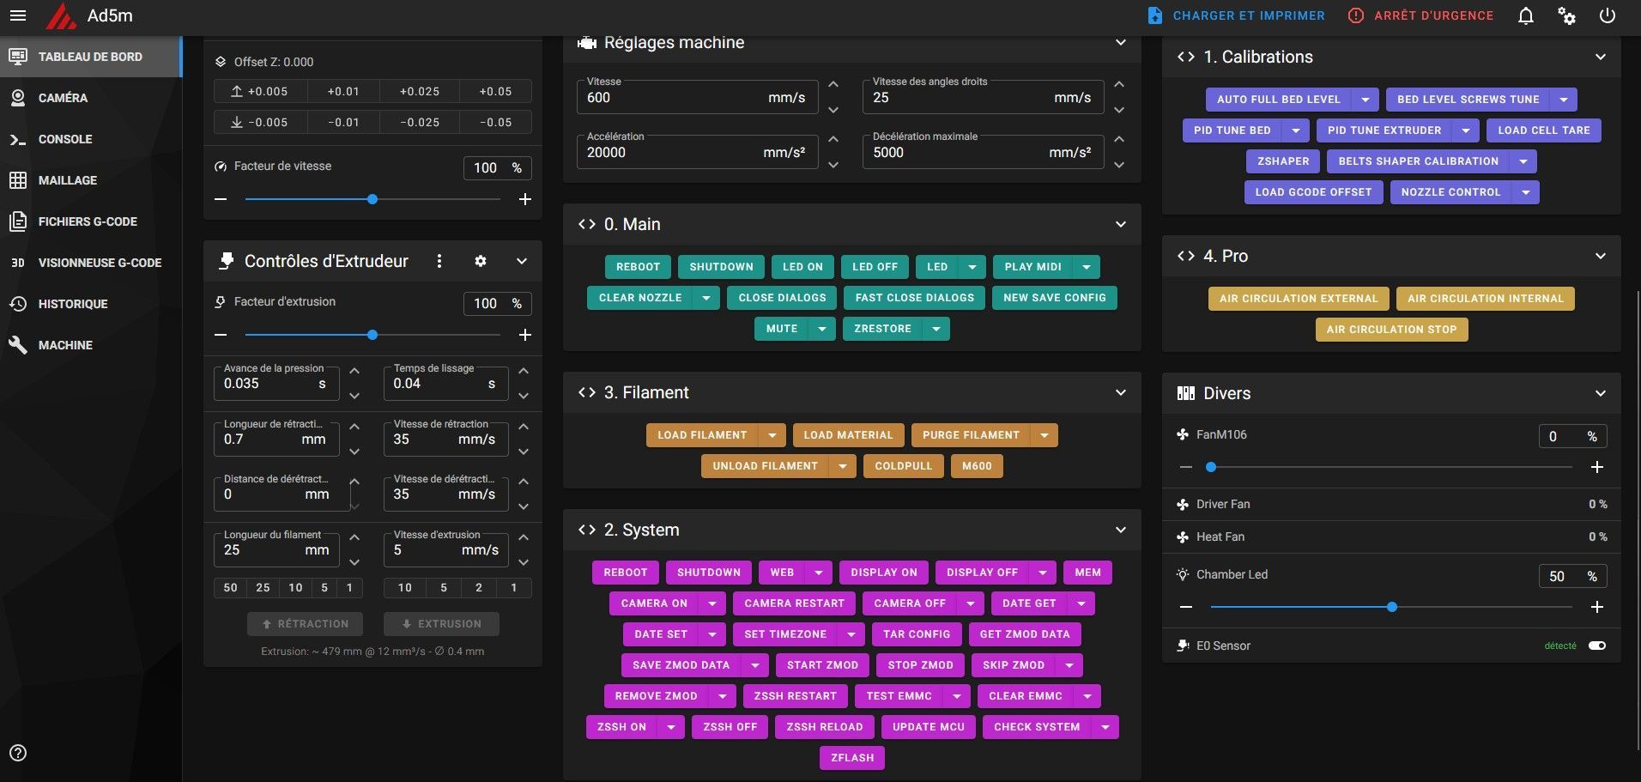Open PLAY MIDI dropdown arrow

tap(1087, 267)
